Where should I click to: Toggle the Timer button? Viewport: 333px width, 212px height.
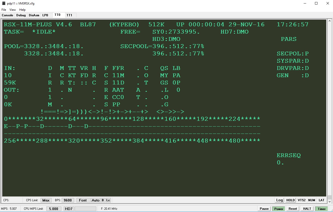322,209
